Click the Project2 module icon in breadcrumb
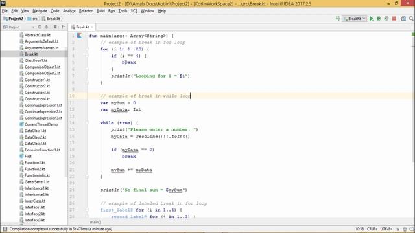The image size is (415, 233). [5, 19]
